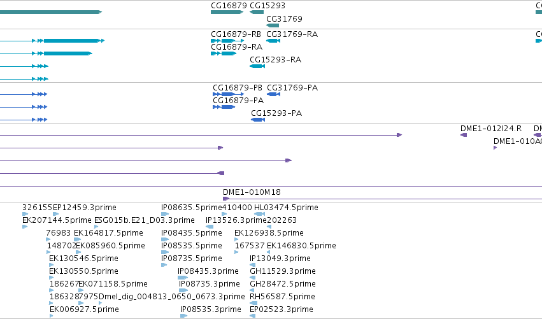Select EST EK164817.5prime
Image resolution: width=542 pixels, height=319 pixels.
pos(78,239)
